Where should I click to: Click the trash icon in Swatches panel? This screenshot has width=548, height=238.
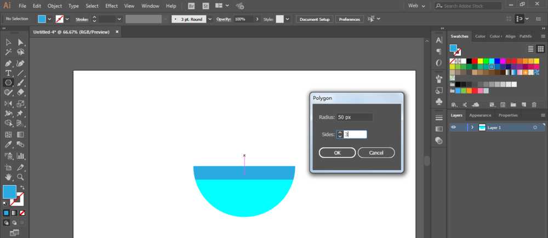click(534, 105)
